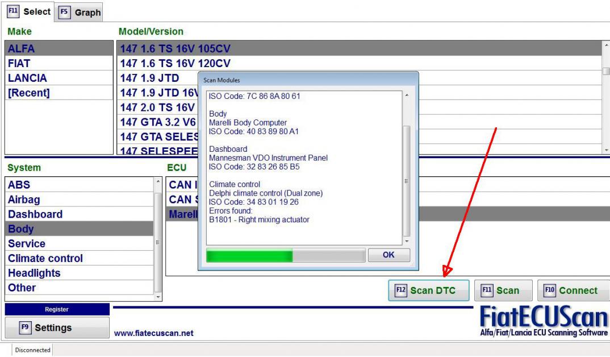Click the Register button
This screenshot has width=610, height=357.
tap(57, 309)
